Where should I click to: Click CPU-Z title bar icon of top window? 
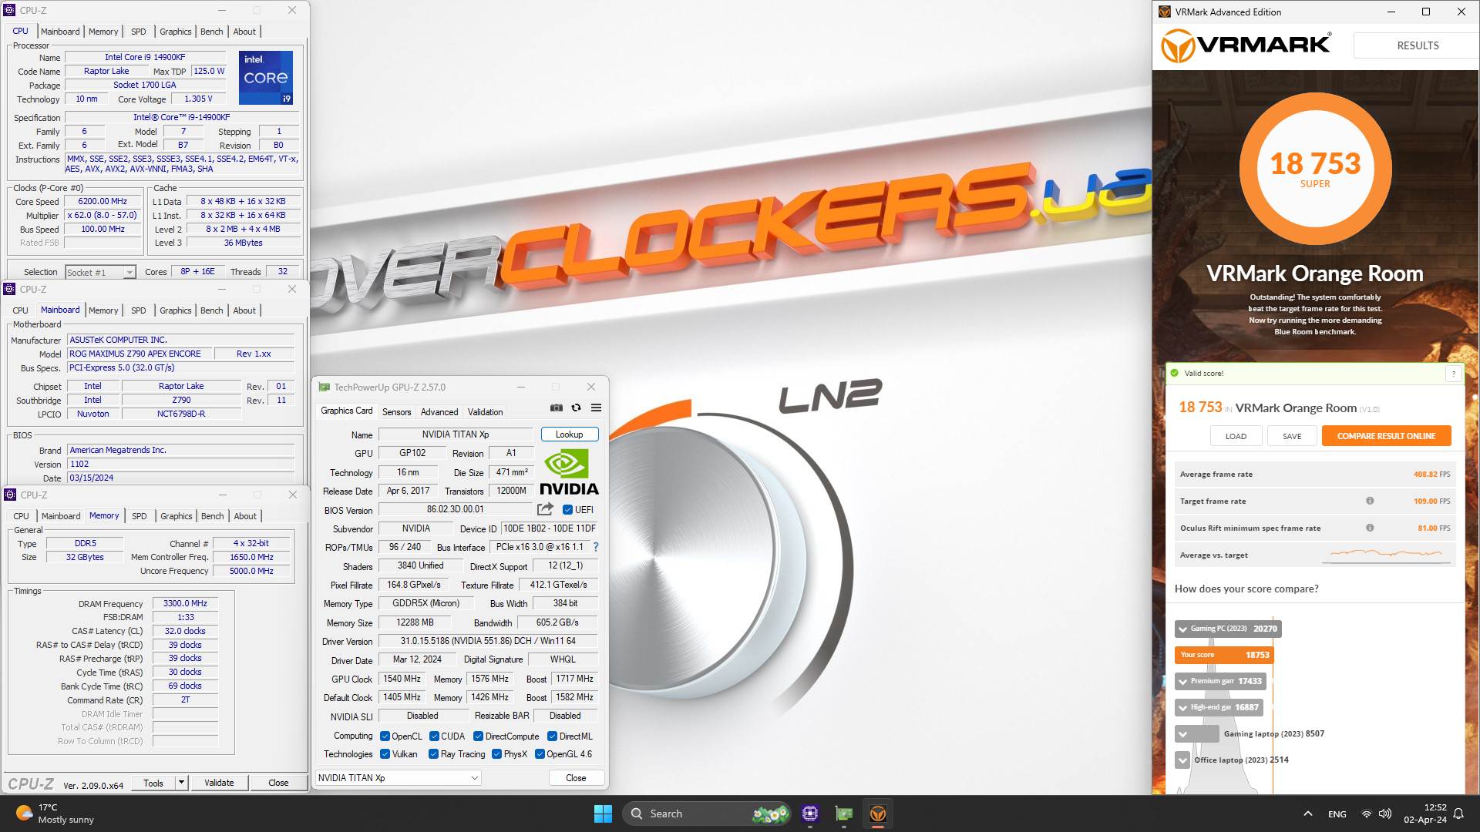pos(9,10)
